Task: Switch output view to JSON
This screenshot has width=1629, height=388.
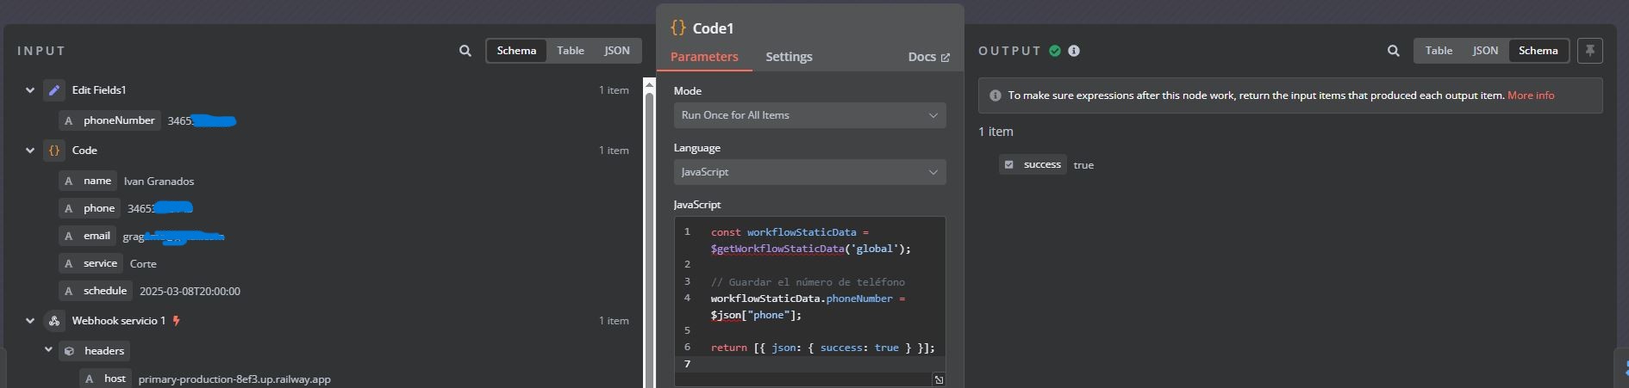Action: point(1485,51)
